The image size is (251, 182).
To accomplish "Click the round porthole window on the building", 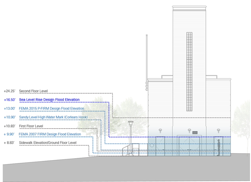I will coord(152,146).
